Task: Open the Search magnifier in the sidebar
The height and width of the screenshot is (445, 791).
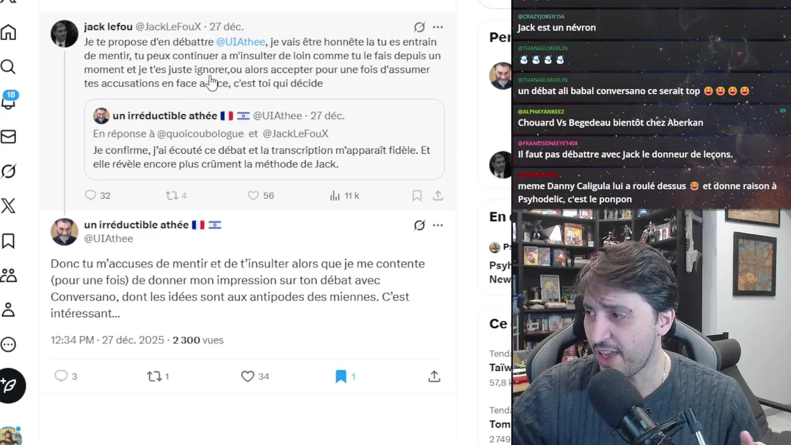Action: tap(8, 67)
